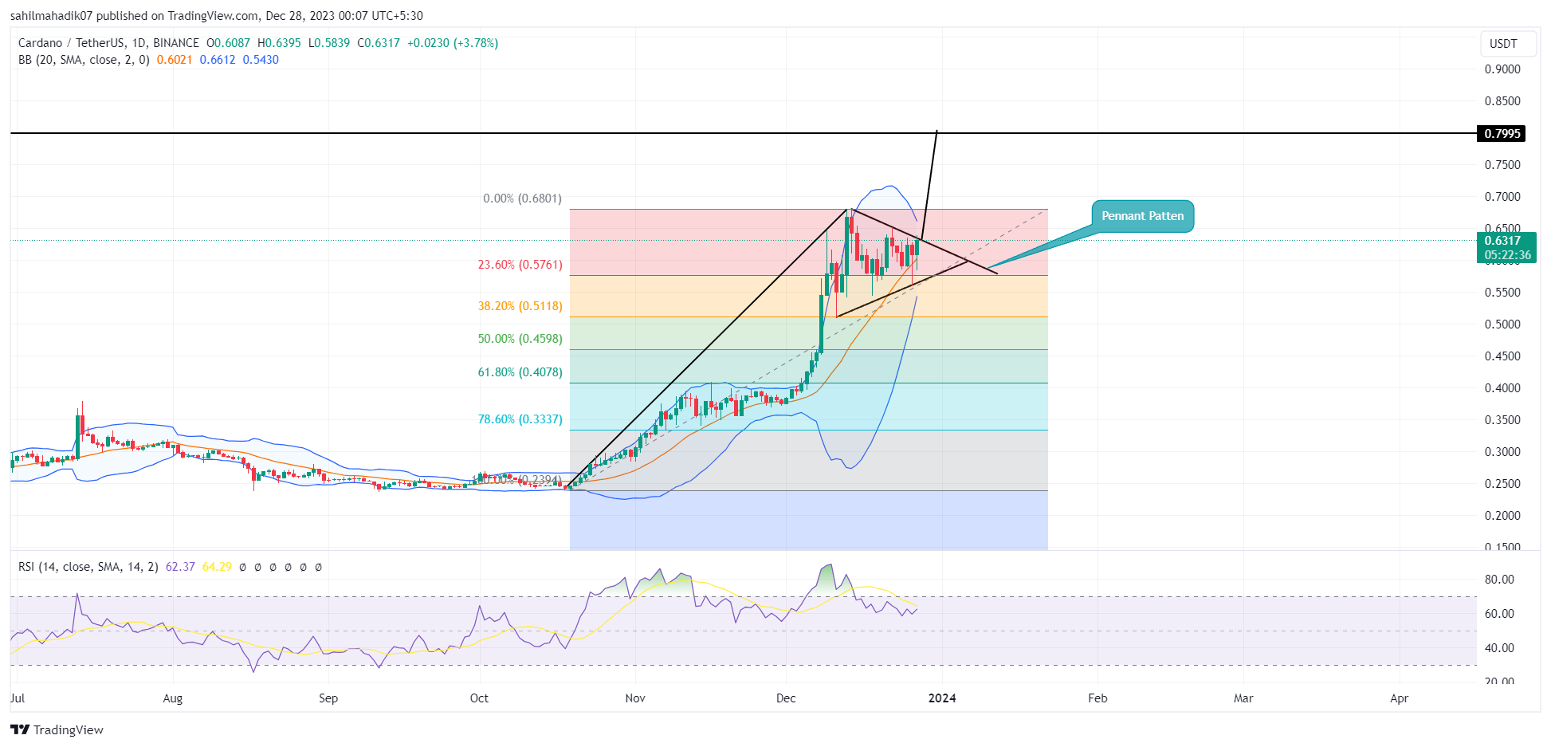Click the Oct label on time axis
Viewport: 1551px width, 747px height.
pyautogui.click(x=479, y=698)
